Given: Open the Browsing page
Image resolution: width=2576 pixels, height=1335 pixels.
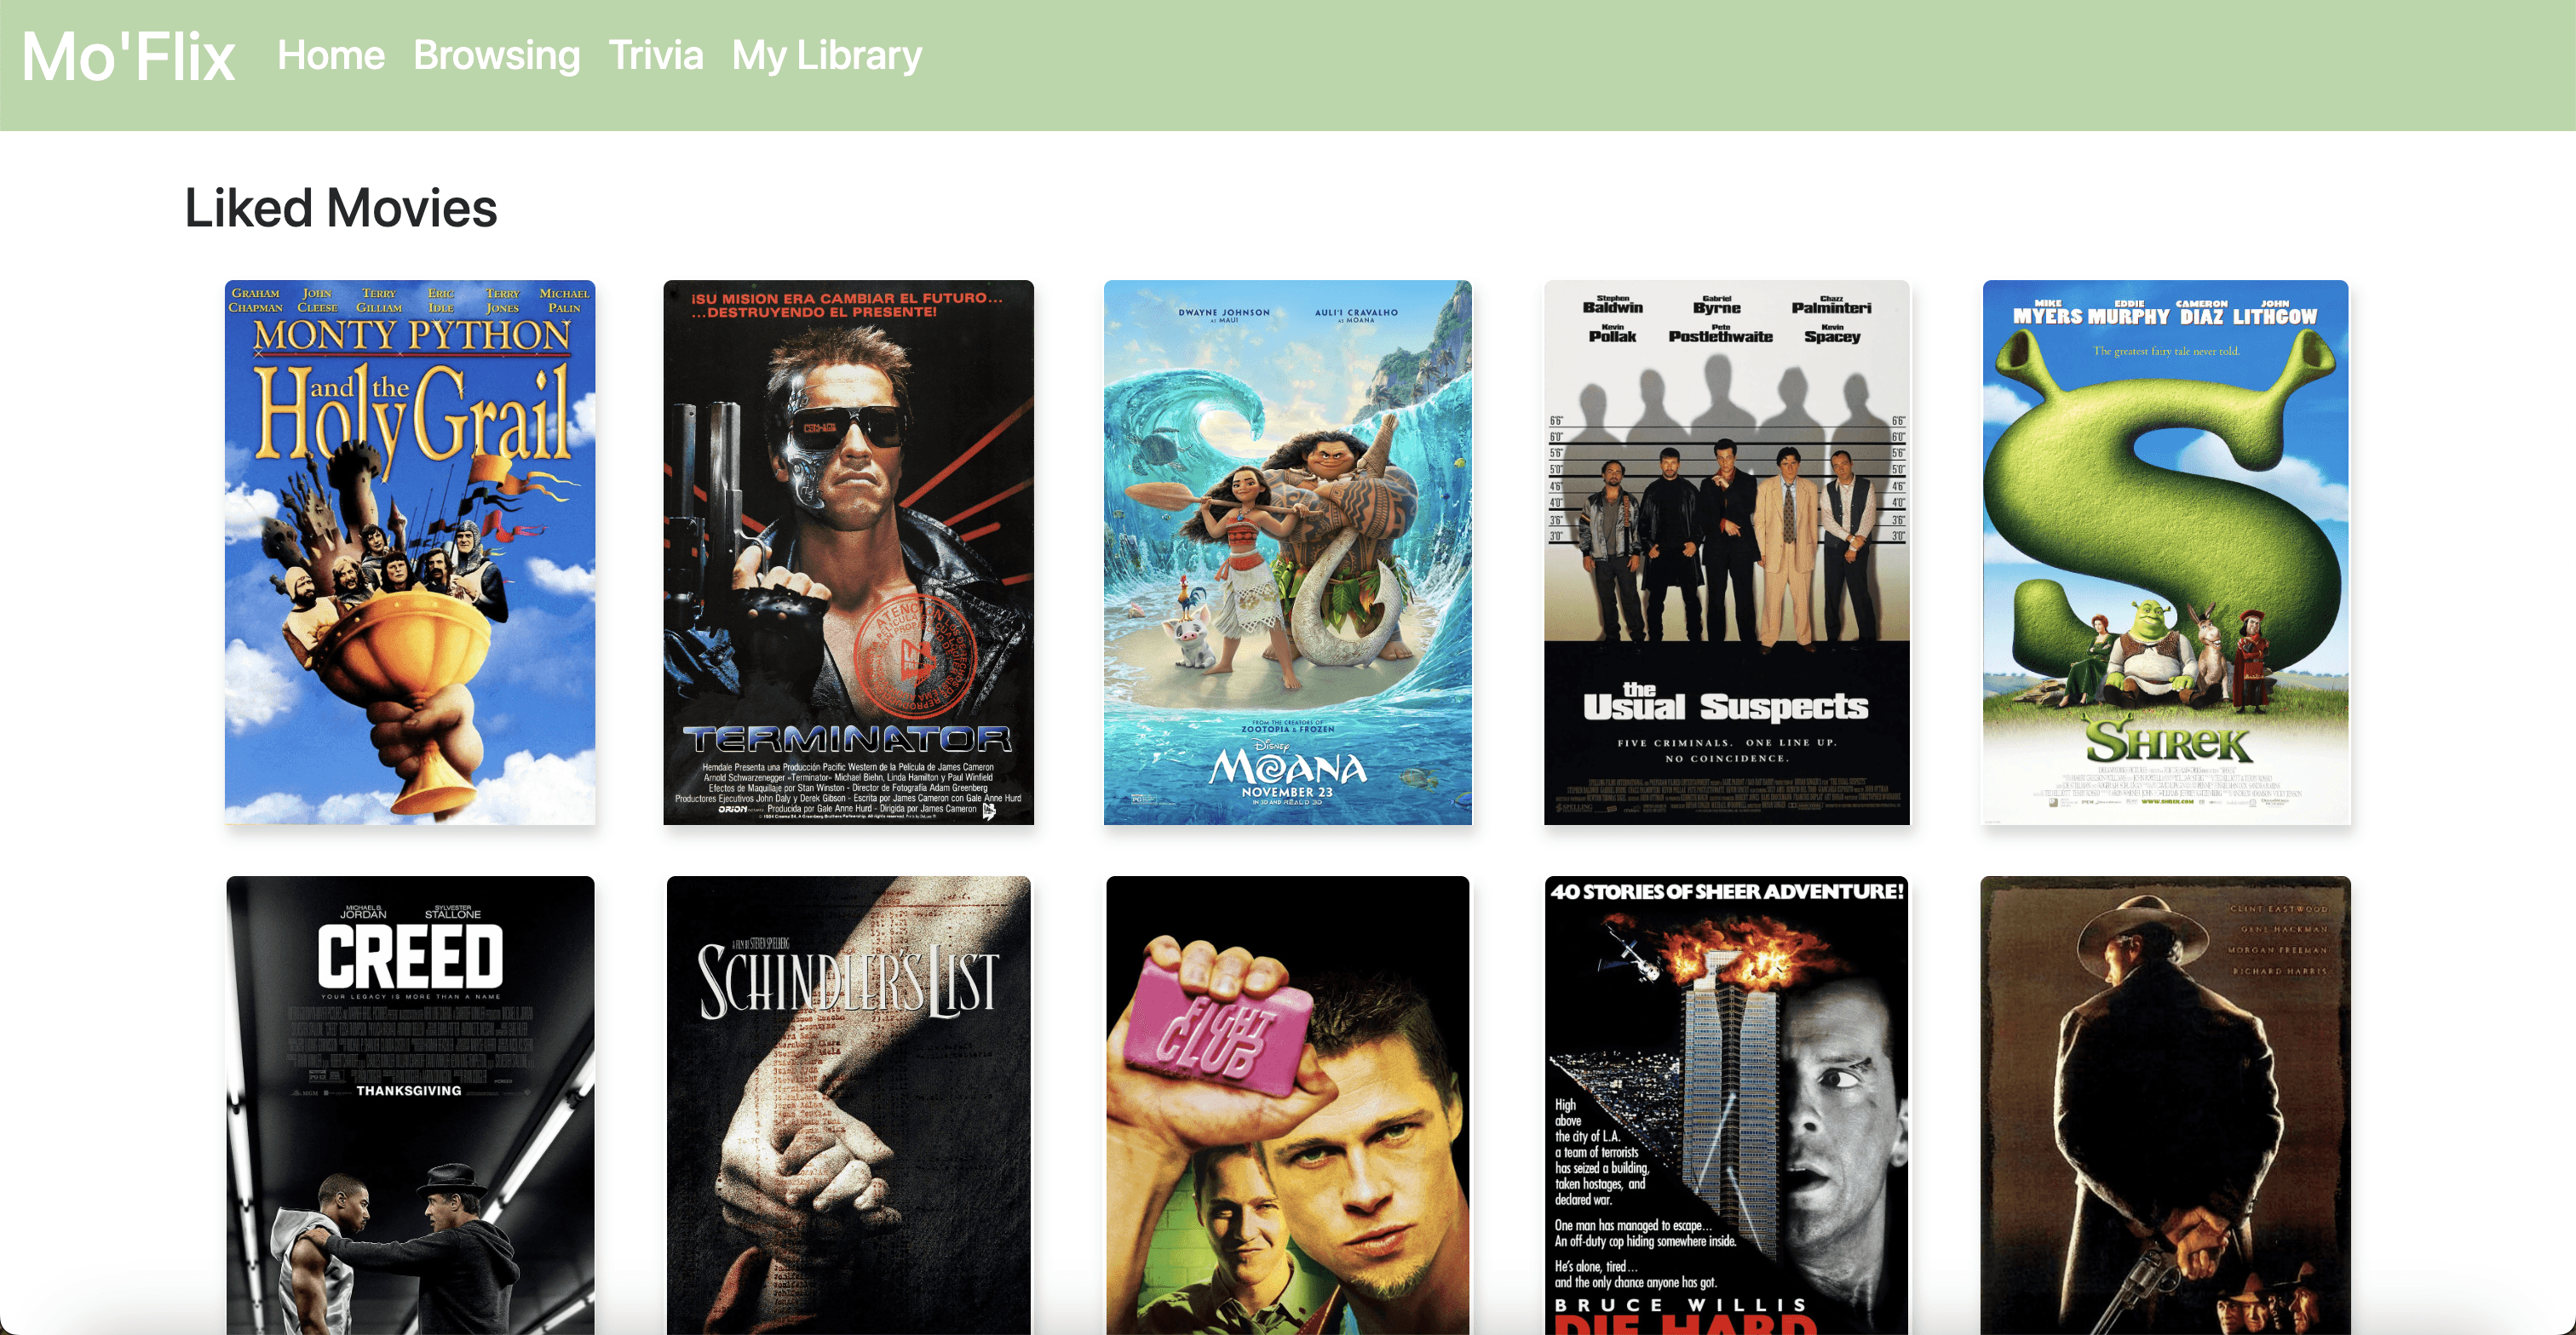Looking at the screenshot, I should 496,55.
